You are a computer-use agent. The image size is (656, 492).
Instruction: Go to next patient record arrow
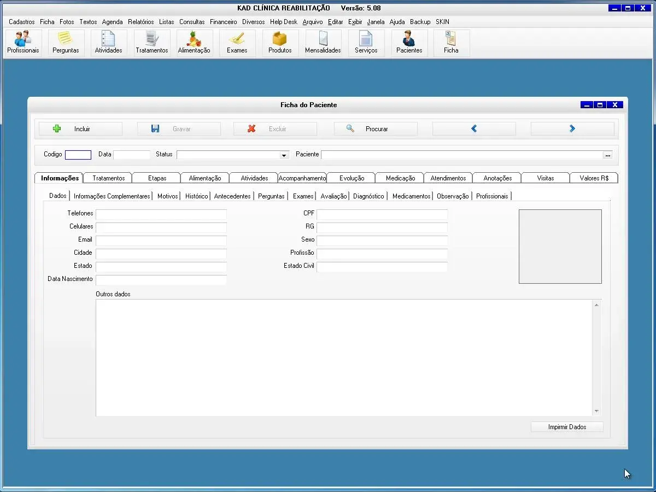572,129
